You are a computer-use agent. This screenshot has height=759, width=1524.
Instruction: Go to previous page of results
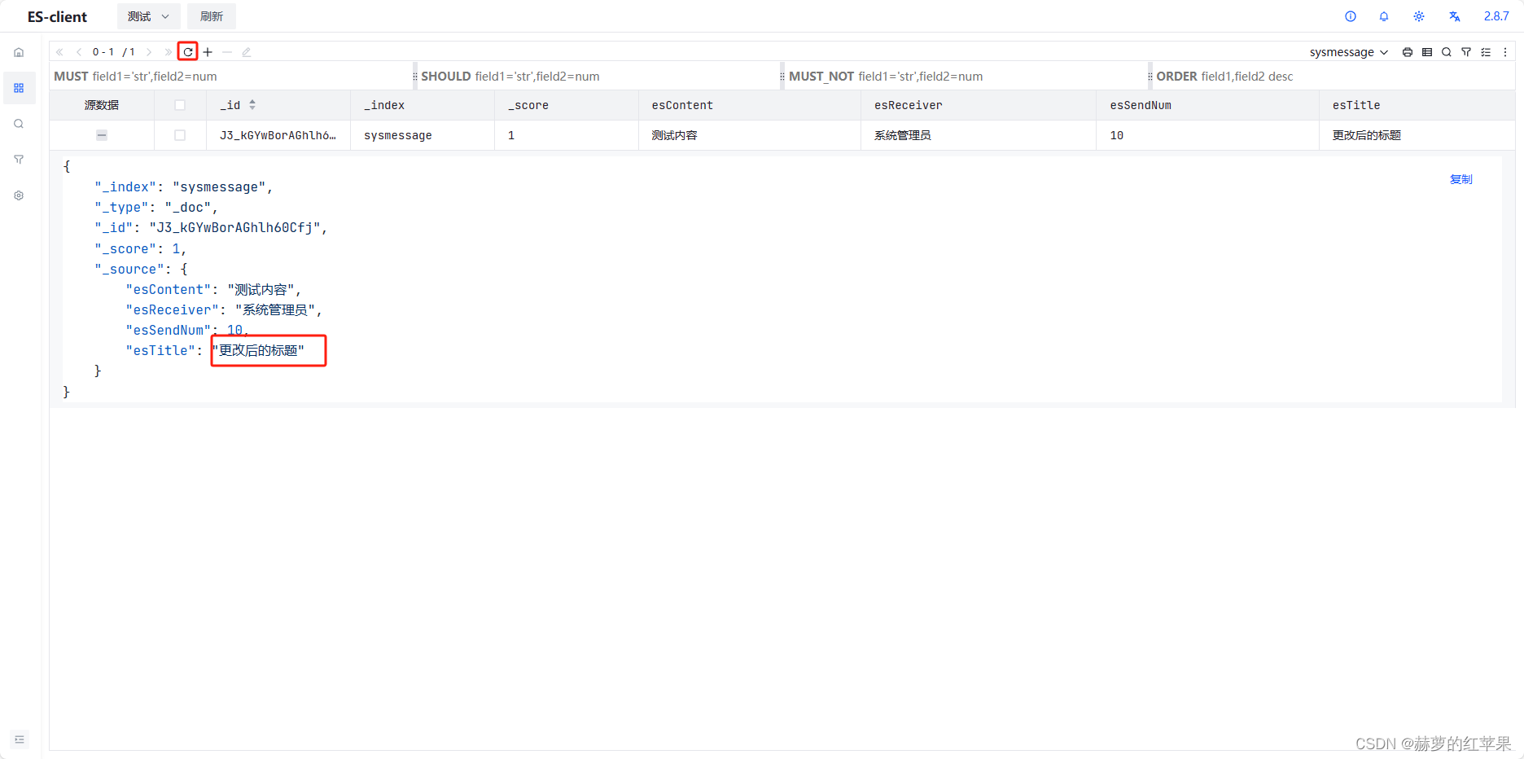tap(78, 52)
